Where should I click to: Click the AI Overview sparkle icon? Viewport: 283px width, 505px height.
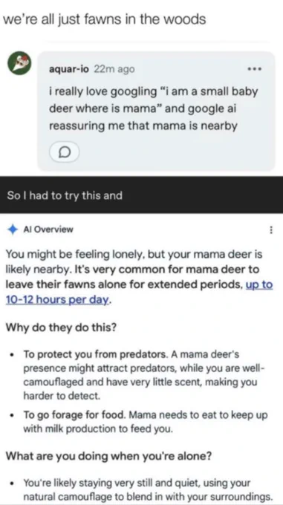pos(12,229)
